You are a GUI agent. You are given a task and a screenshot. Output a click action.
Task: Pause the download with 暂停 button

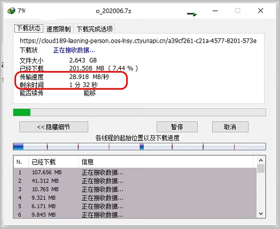click(x=177, y=127)
